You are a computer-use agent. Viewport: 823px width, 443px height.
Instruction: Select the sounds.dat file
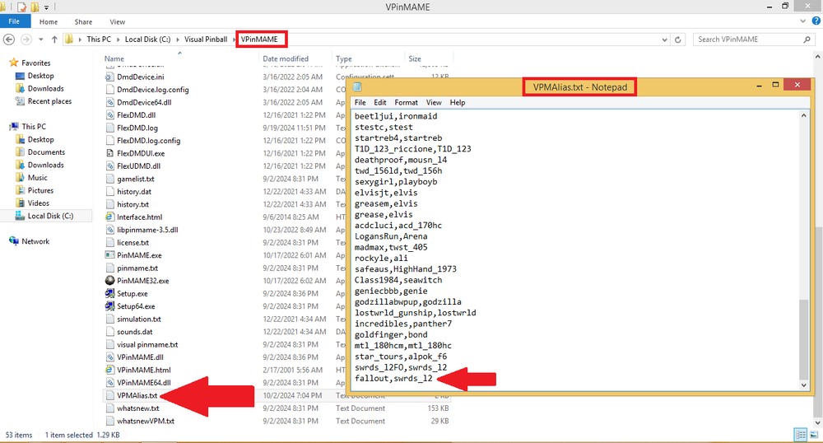(134, 332)
